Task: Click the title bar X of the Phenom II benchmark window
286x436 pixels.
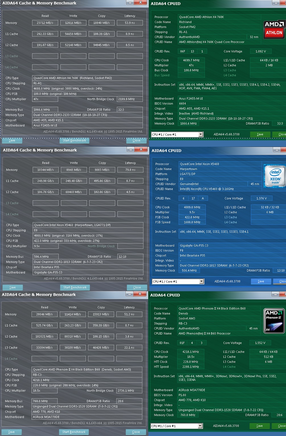Action: coord(140,294)
